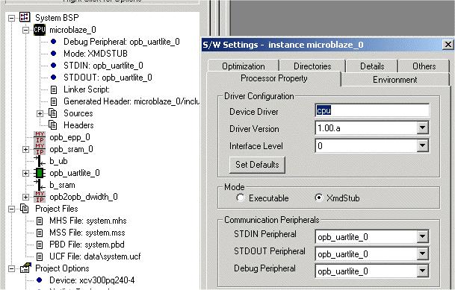Click the blue bullet beside Debug Peripheral
Viewport: 455px width, 290px height.
[x=53, y=42]
